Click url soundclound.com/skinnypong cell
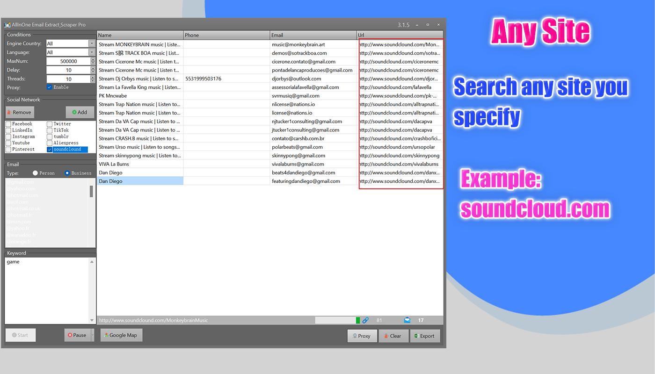The image size is (655, 374). tap(400, 156)
